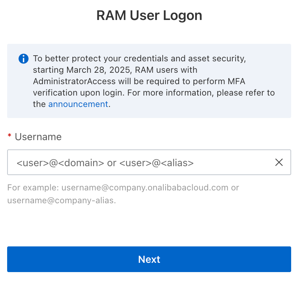The image size is (299, 281).
Task: Open the announcement link
Action: (78, 104)
